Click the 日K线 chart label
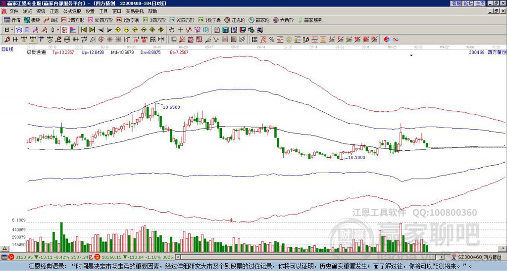 8,49
